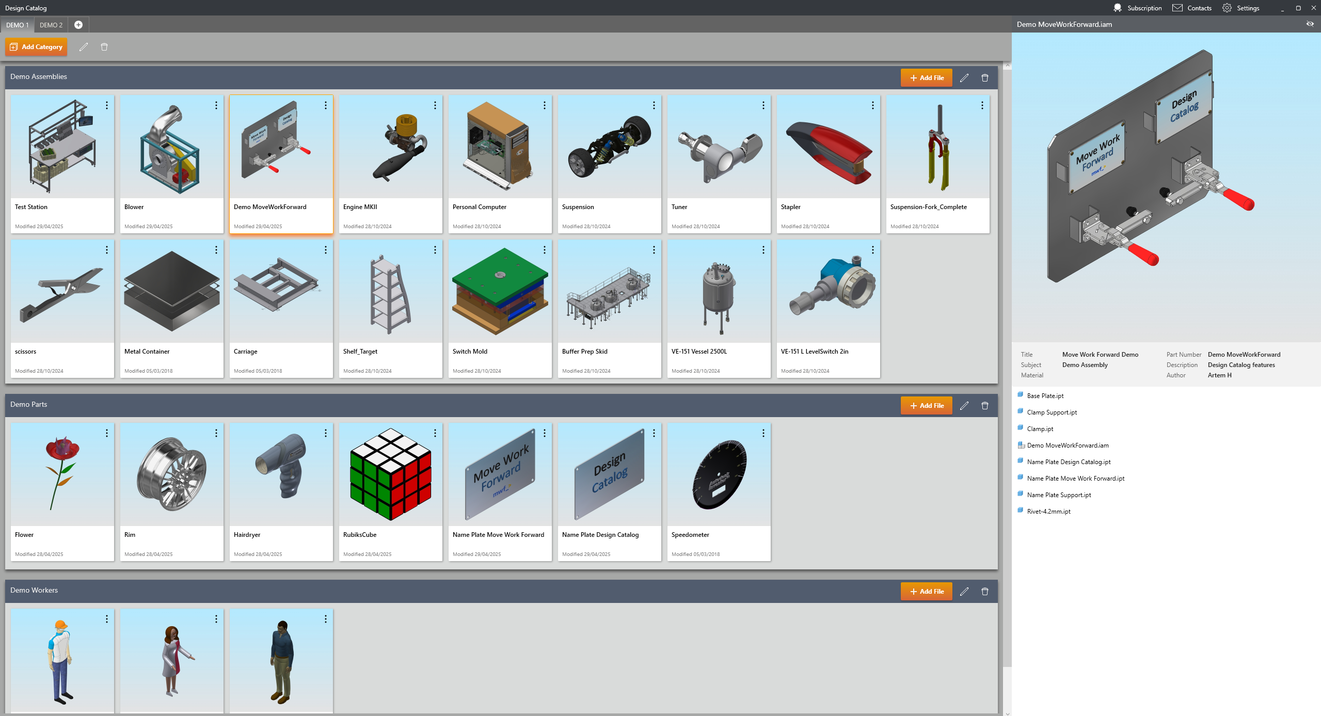
Task: Open the Blower card three-dot menu
Action: (x=216, y=105)
